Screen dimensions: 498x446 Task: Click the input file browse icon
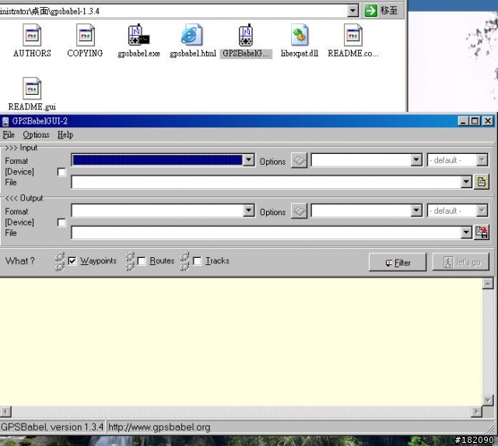(x=482, y=182)
